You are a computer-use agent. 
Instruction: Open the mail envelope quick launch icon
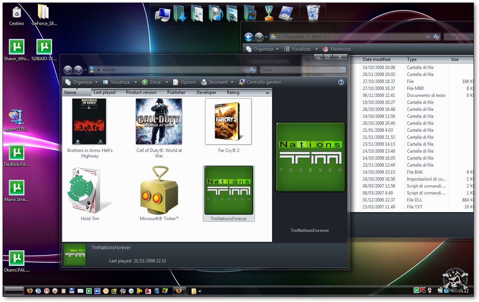tap(80, 291)
